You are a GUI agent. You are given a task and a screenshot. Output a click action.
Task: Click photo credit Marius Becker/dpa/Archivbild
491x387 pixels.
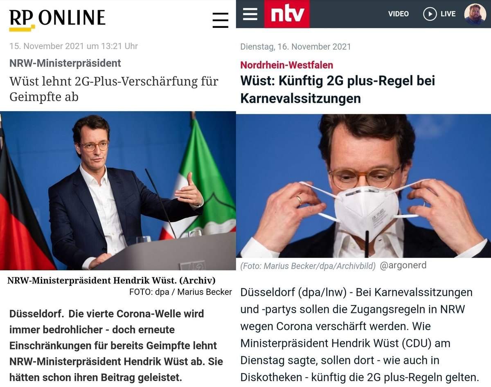308,266
